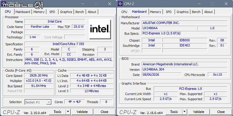Viewport: 233px width, 116px height.
Task: Close the left CPU-Z window with X
Action: coord(110,4)
